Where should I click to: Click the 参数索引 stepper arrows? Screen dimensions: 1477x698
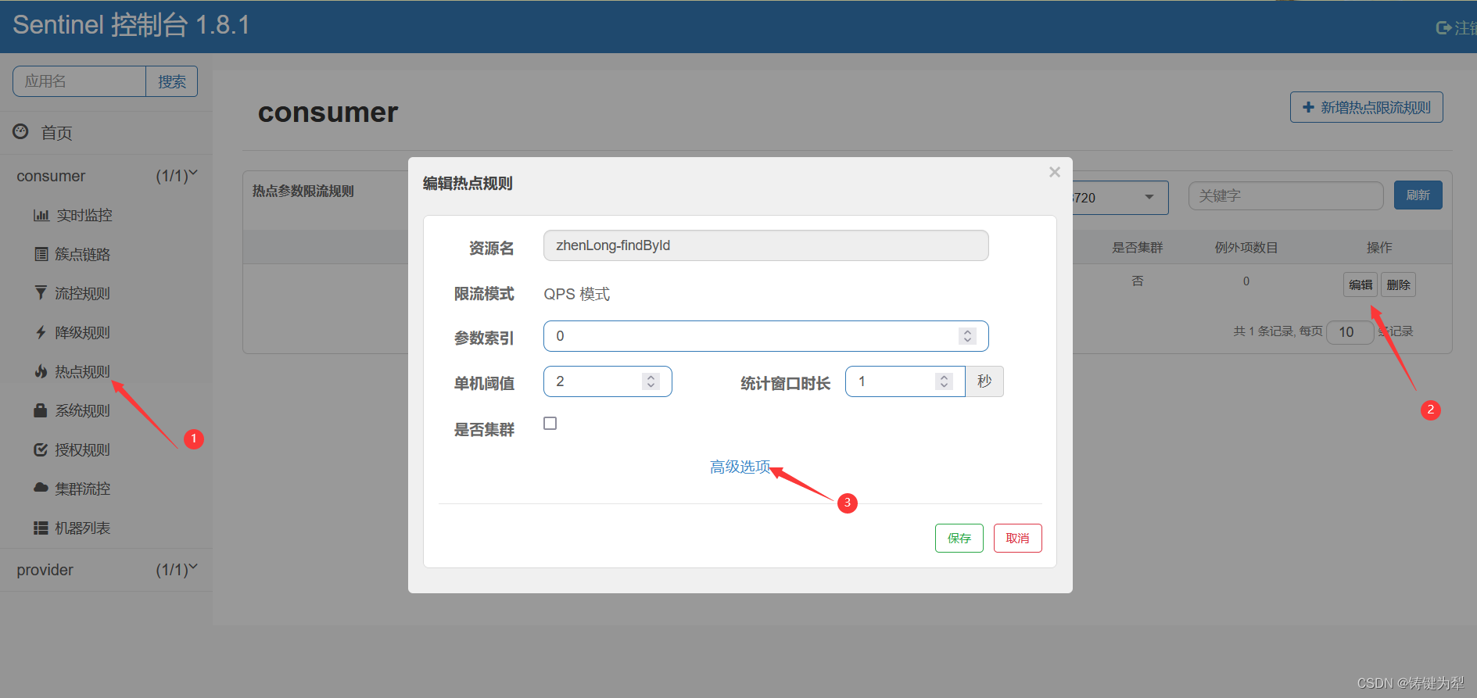click(x=967, y=336)
